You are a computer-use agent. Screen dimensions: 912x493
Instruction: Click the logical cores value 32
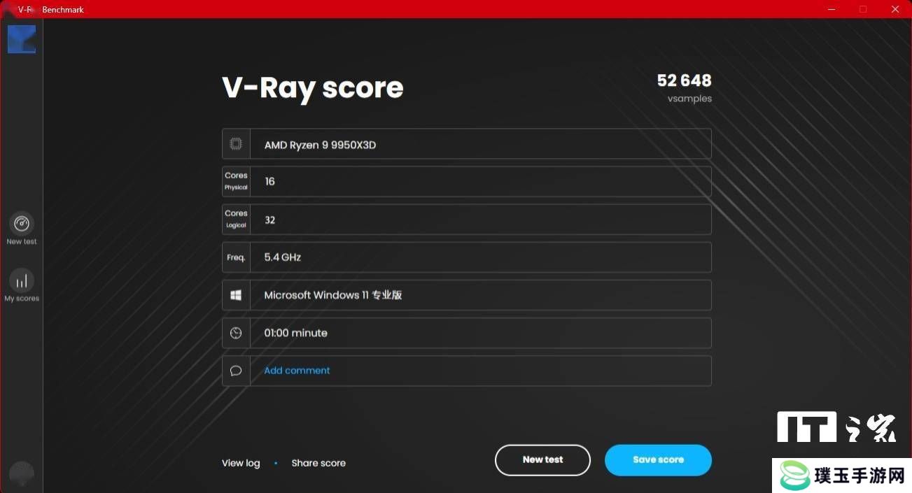pos(269,220)
